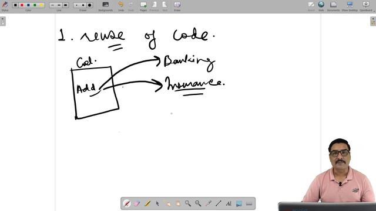Viewport: 376px width, 211px height.
Task: Switch to Board mode
Action: 311,6
